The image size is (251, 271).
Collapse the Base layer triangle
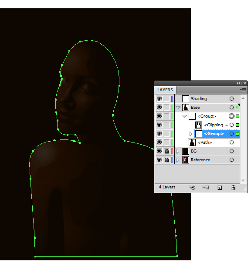tap(178, 108)
